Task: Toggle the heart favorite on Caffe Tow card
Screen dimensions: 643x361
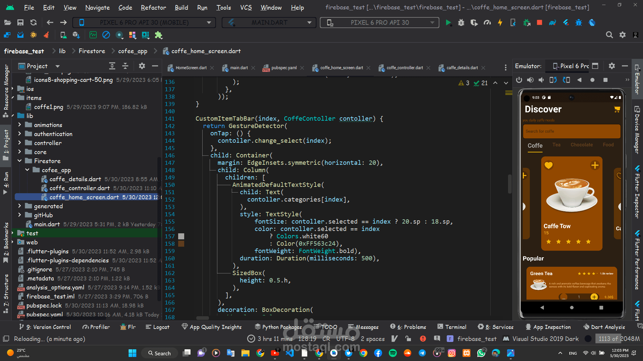Action: click(549, 165)
